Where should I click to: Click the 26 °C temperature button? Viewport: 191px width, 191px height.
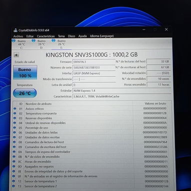pyautogui.click(x=25, y=93)
